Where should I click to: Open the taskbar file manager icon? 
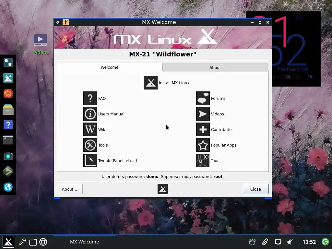pyautogui.click(x=33, y=242)
